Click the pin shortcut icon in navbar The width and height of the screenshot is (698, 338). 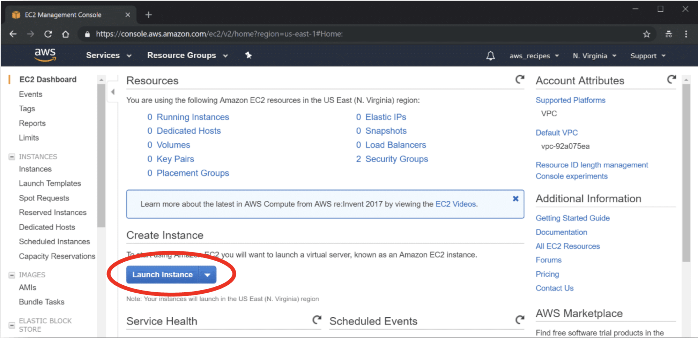coord(248,55)
